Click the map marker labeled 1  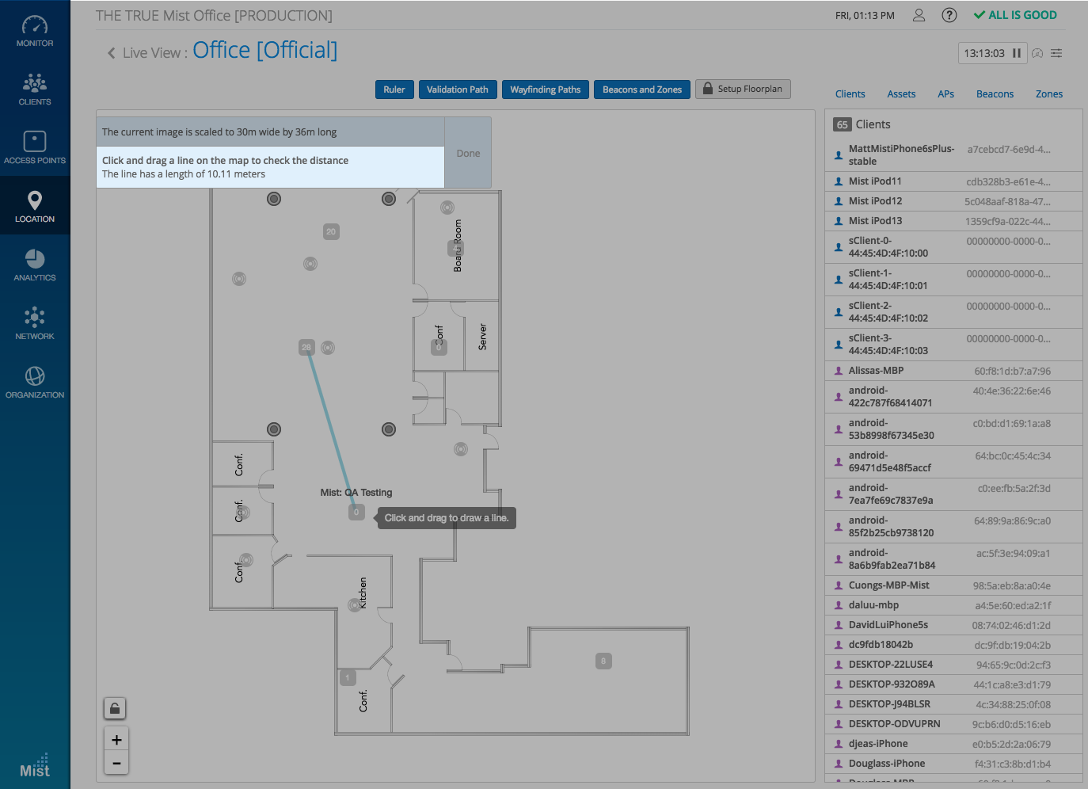tap(347, 677)
